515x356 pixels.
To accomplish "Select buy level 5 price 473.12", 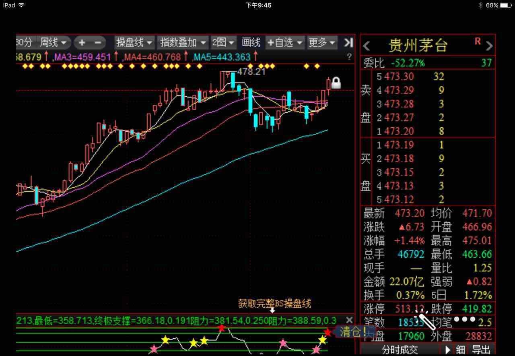I will (399, 200).
